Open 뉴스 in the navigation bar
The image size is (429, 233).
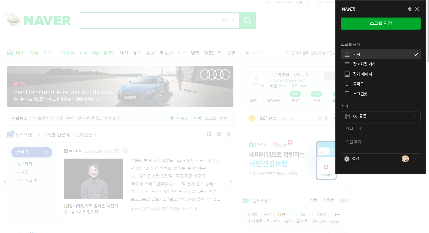click(x=137, y=53)
